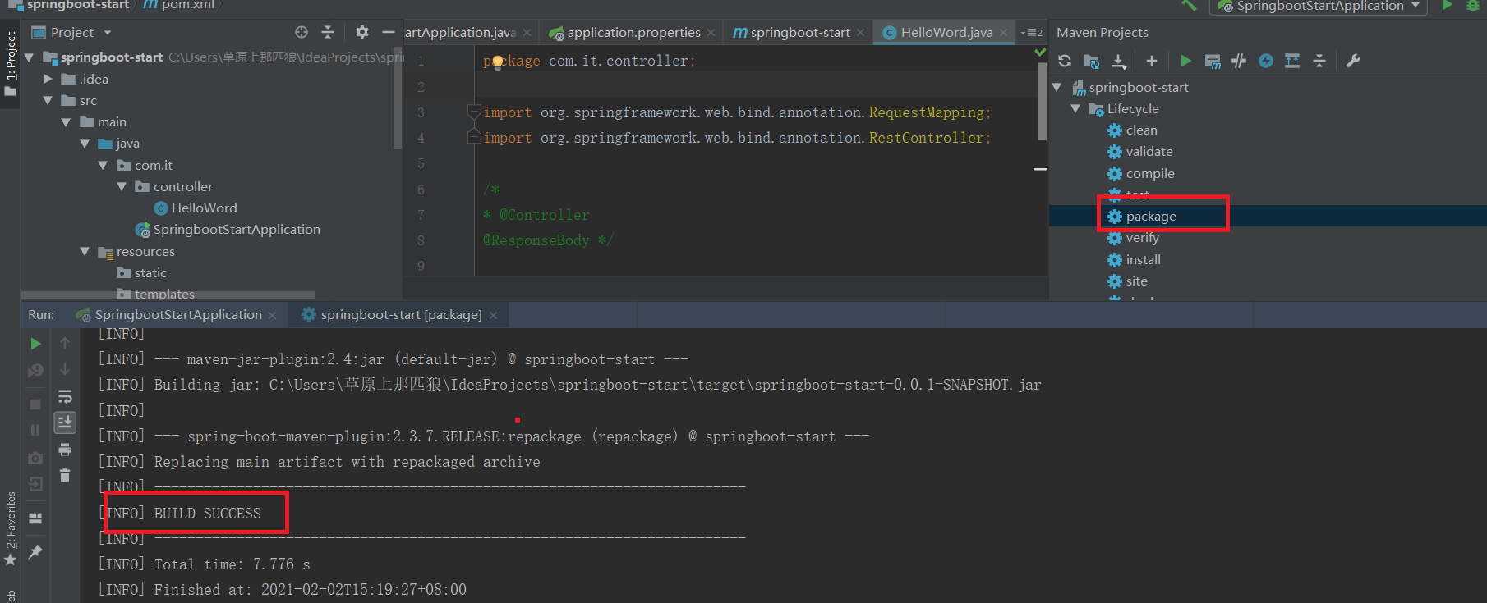Add Maven project with plus icon
1487x603 pixels.
coord(1152,61)
